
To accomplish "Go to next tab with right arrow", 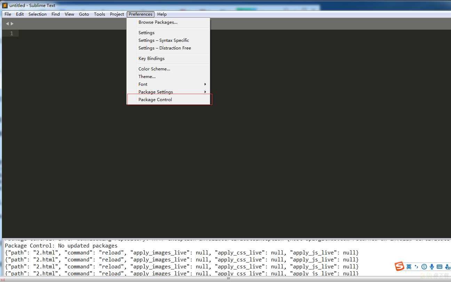I will click(x=12, y=24).
